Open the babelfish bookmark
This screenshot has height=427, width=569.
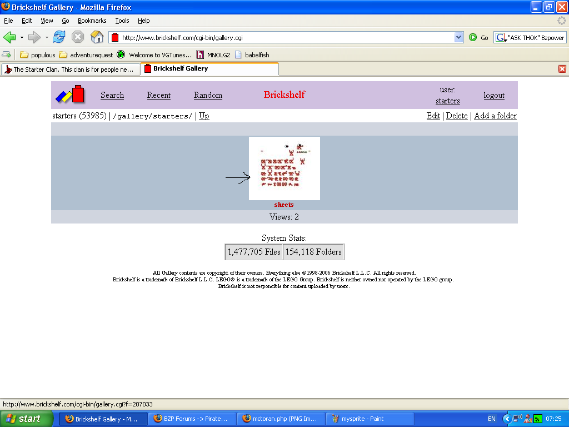coord(252,55)
